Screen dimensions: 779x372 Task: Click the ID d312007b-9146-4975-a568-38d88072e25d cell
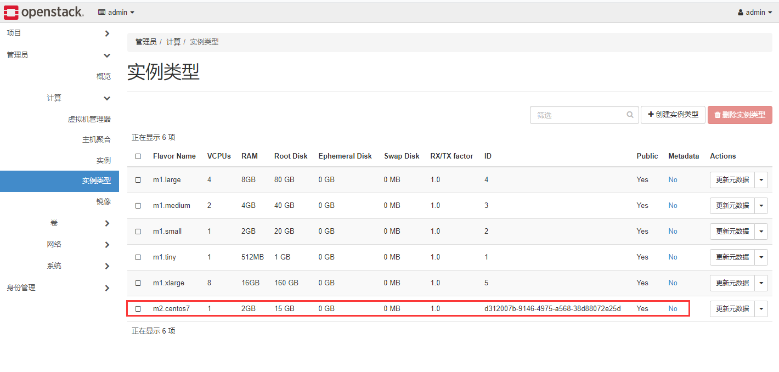(552, 309)
